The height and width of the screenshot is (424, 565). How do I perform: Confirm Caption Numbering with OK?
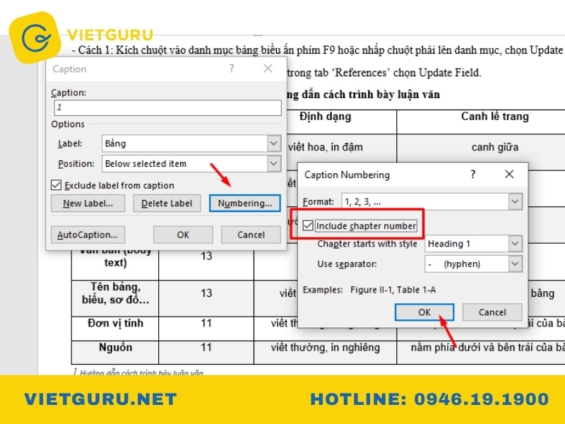coord(424,312)
